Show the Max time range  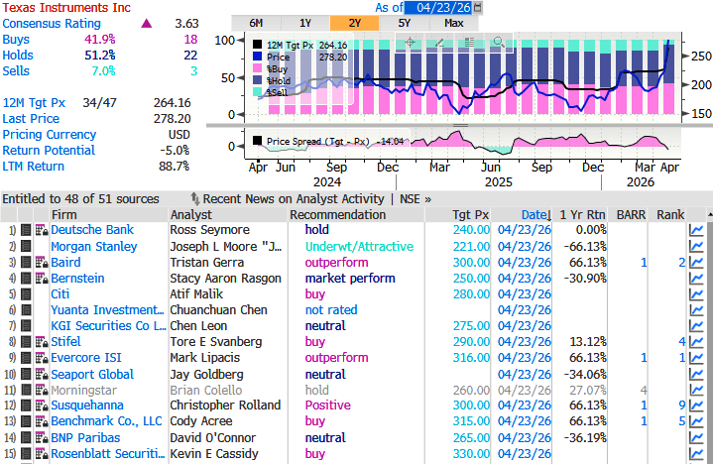pyautogui.click(x=454, y=23)
